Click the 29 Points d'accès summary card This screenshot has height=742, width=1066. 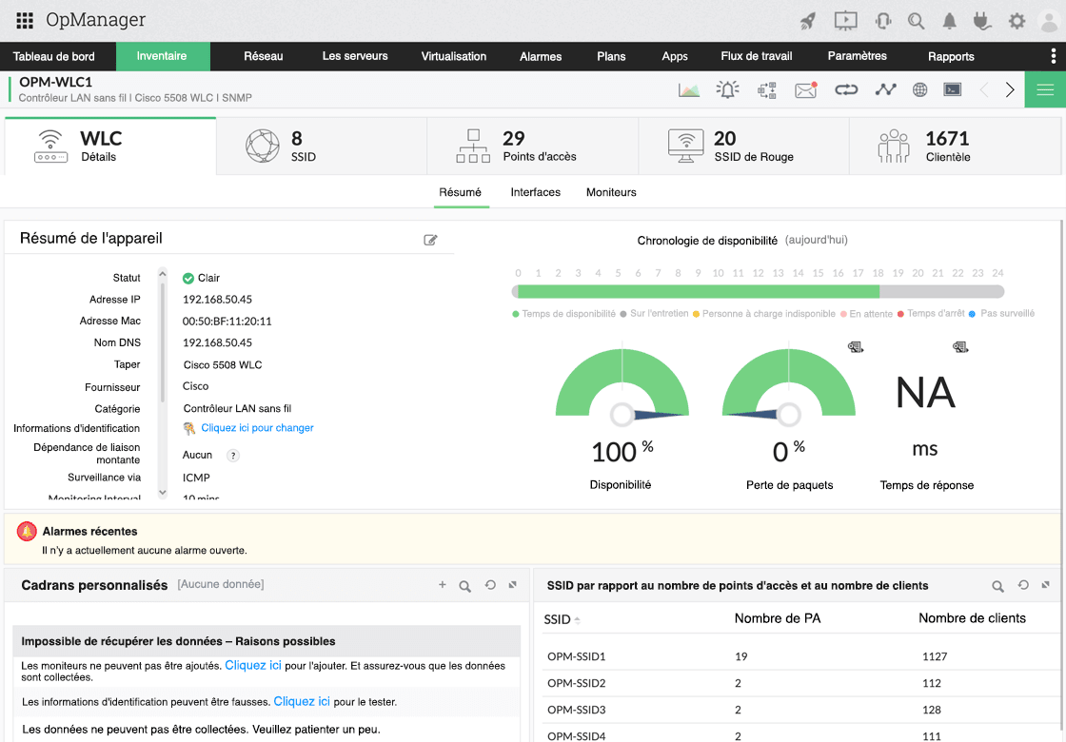coord(532,145)
